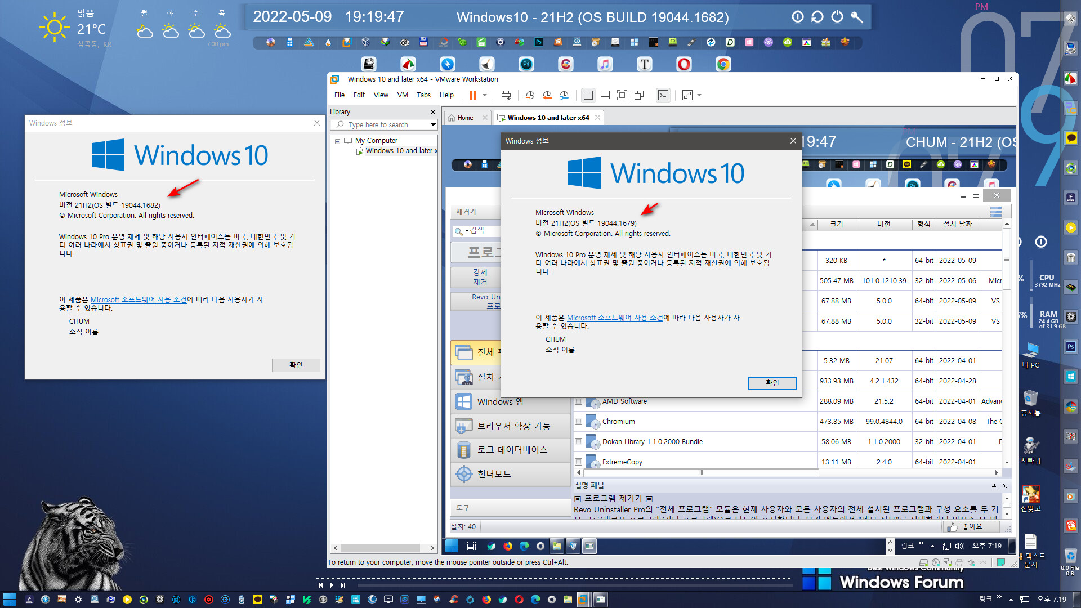The image size is (1081, 608).
Task: Click the 좋아요 like button in Revo
Action: click(972, 526)
